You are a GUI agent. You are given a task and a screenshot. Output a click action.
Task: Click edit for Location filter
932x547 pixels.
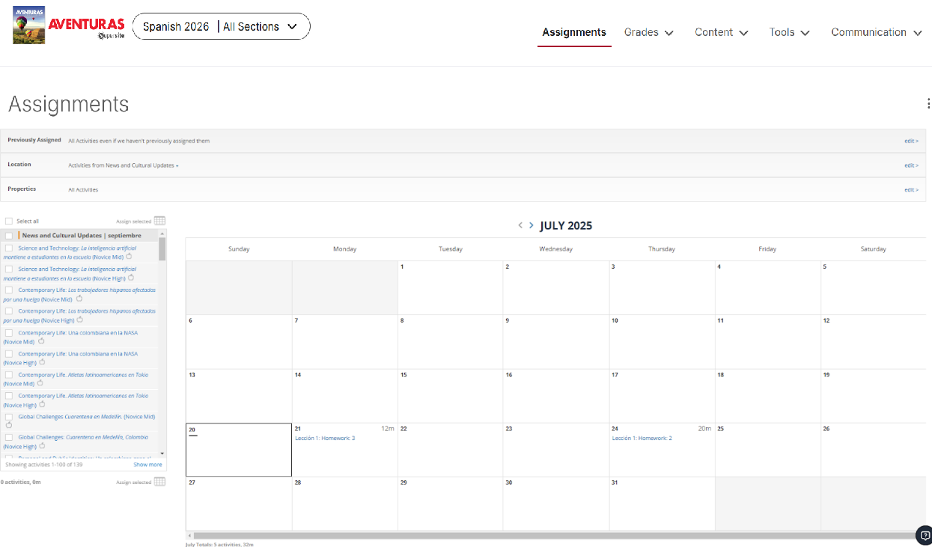tap(911, 165)
